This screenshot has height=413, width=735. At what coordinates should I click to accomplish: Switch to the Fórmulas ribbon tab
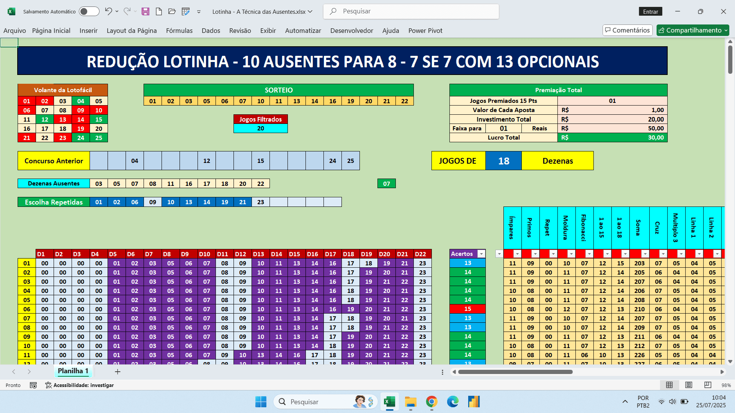click(x=179, y=31)
